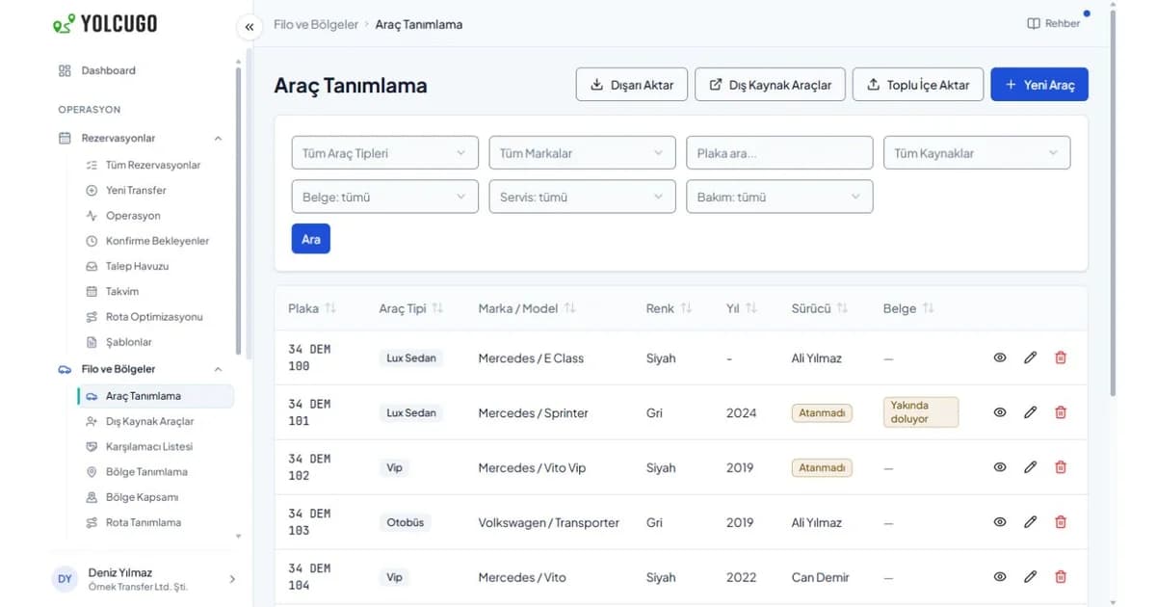Sort table by Marka / Model arrows

(x=570, y=308)
